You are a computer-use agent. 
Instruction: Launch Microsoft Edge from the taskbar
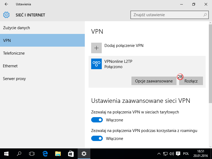[x=45, y=154]
